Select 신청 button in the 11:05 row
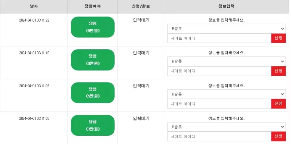This screenshot has width=291, height=144. click(x=278, y=136)
